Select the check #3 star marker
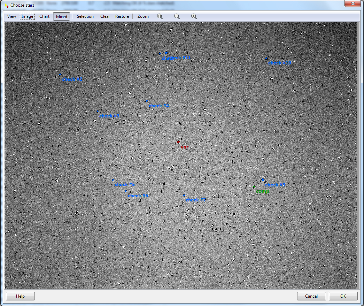The image size is (364, 306). [98, 112]
